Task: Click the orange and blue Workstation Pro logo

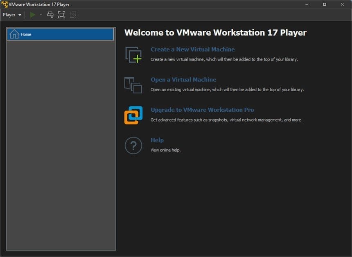Action: (133, 115)
